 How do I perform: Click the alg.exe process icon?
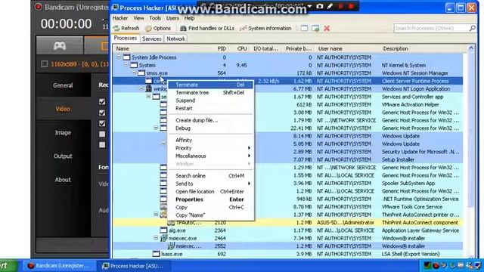tap(163, 230)
